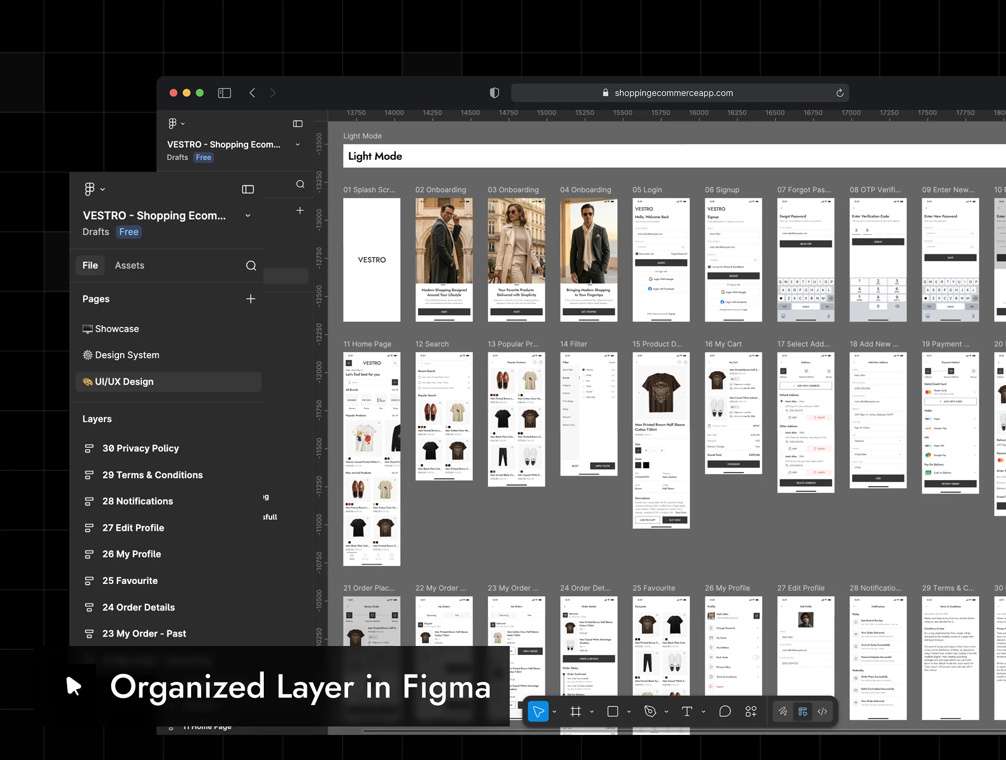The height and width of the screenshot is (760, 1006).
Task: Switch to Draw mode in toolbar
Action: click(783, 711)
